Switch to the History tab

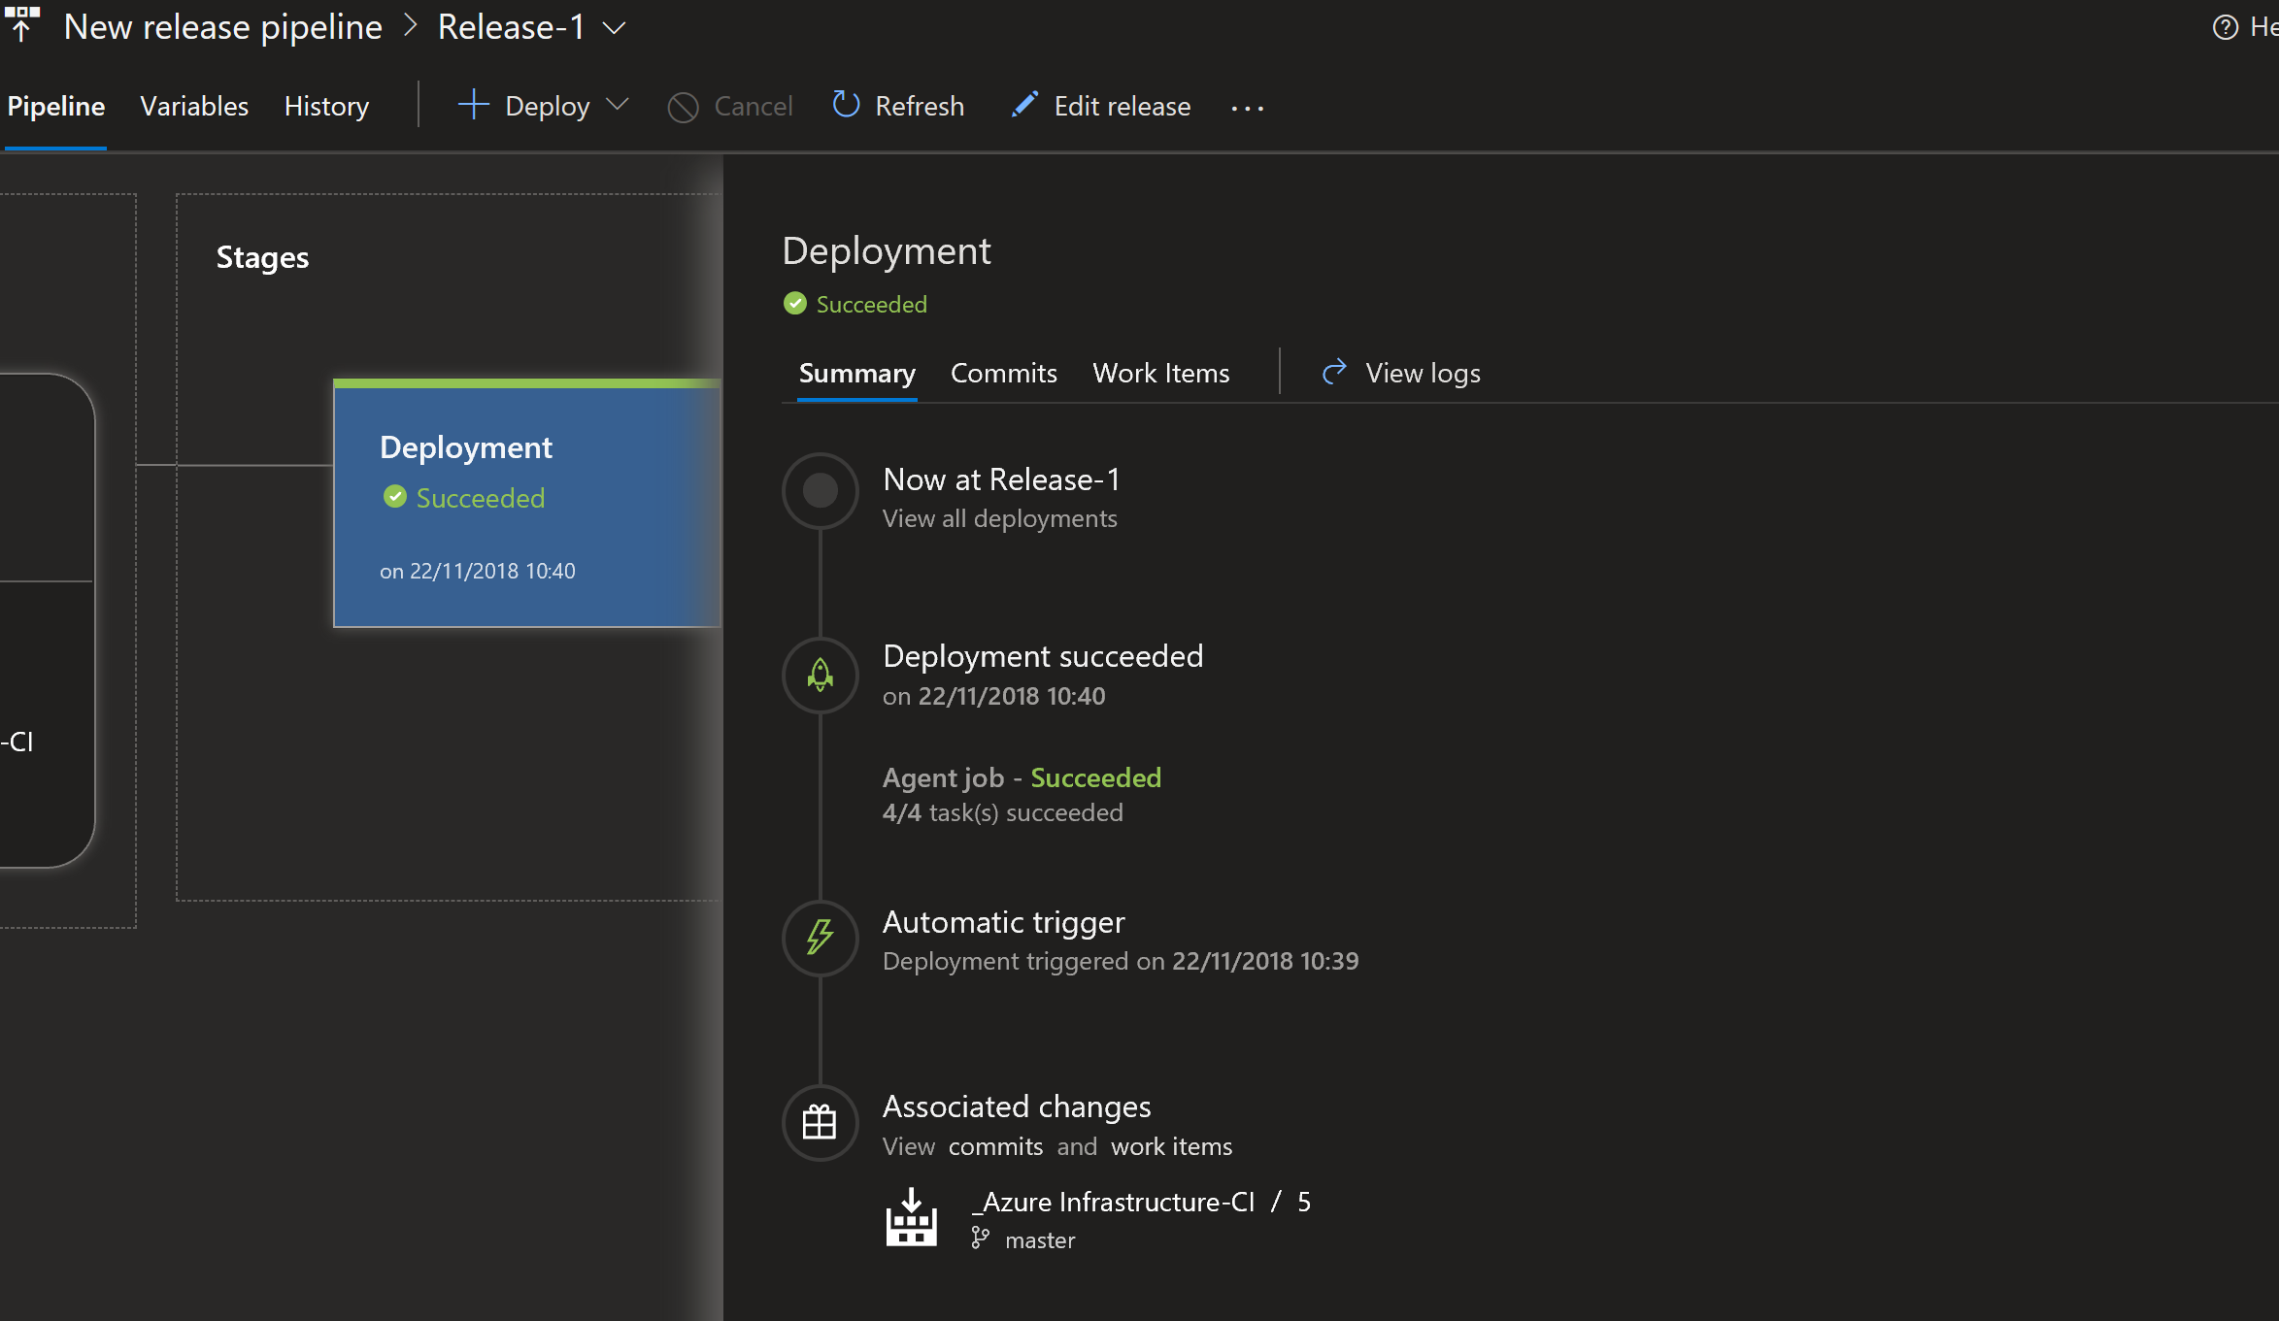pyautogui.click(x=326, y=106)
